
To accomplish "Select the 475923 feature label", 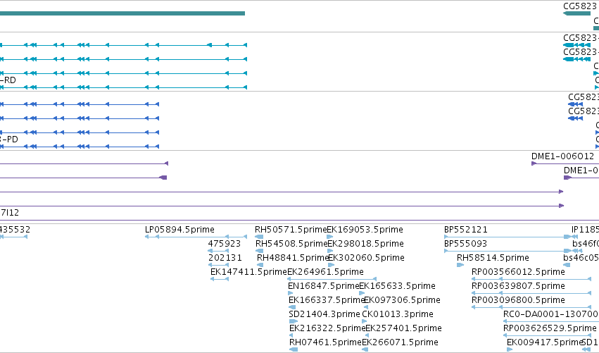I will pos(225,244).
